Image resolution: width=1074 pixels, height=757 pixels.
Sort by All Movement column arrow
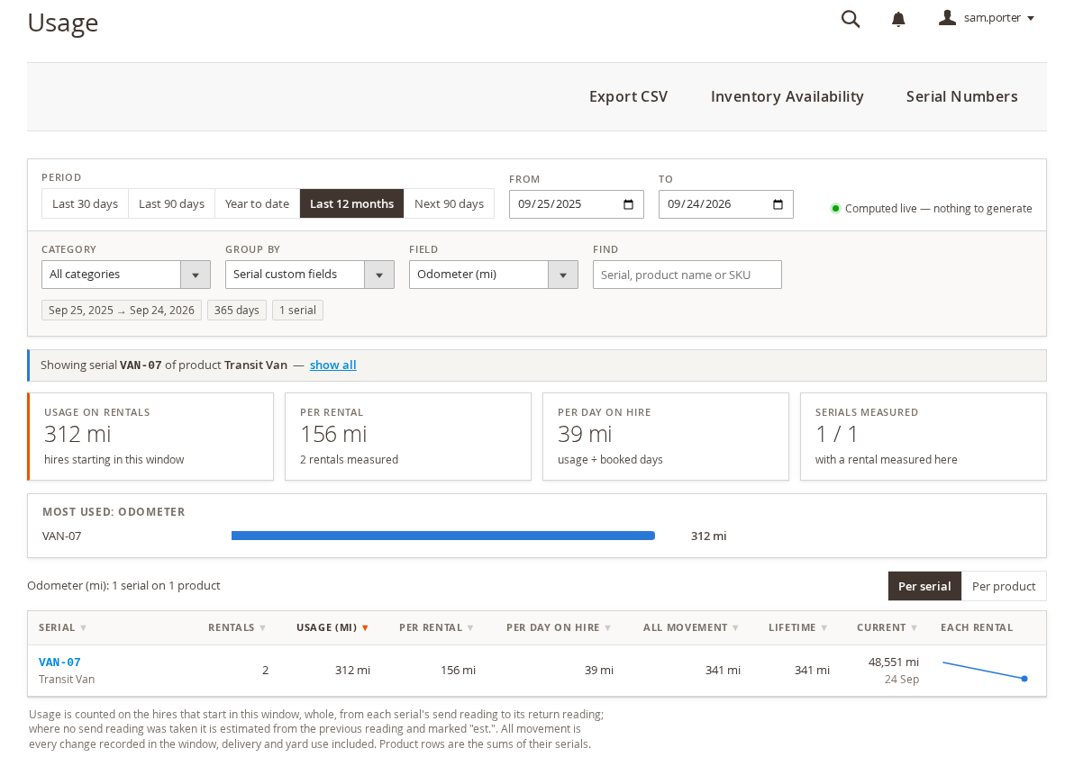coord(735,627)
